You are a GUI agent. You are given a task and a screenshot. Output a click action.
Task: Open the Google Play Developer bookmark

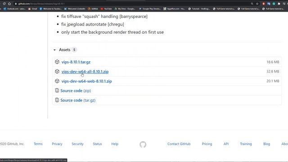coord(150,9)
